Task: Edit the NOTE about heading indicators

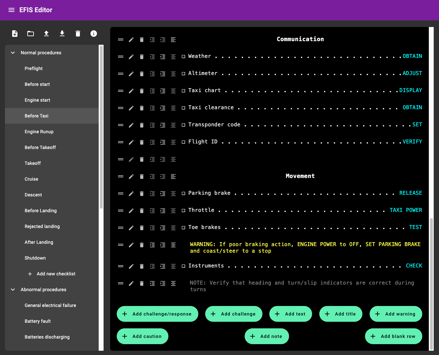Action: click(131, 283)
